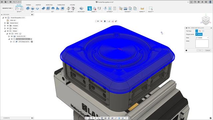Switch to the Additive tab
The image size is (213, 120).
[x=38, y=5]
